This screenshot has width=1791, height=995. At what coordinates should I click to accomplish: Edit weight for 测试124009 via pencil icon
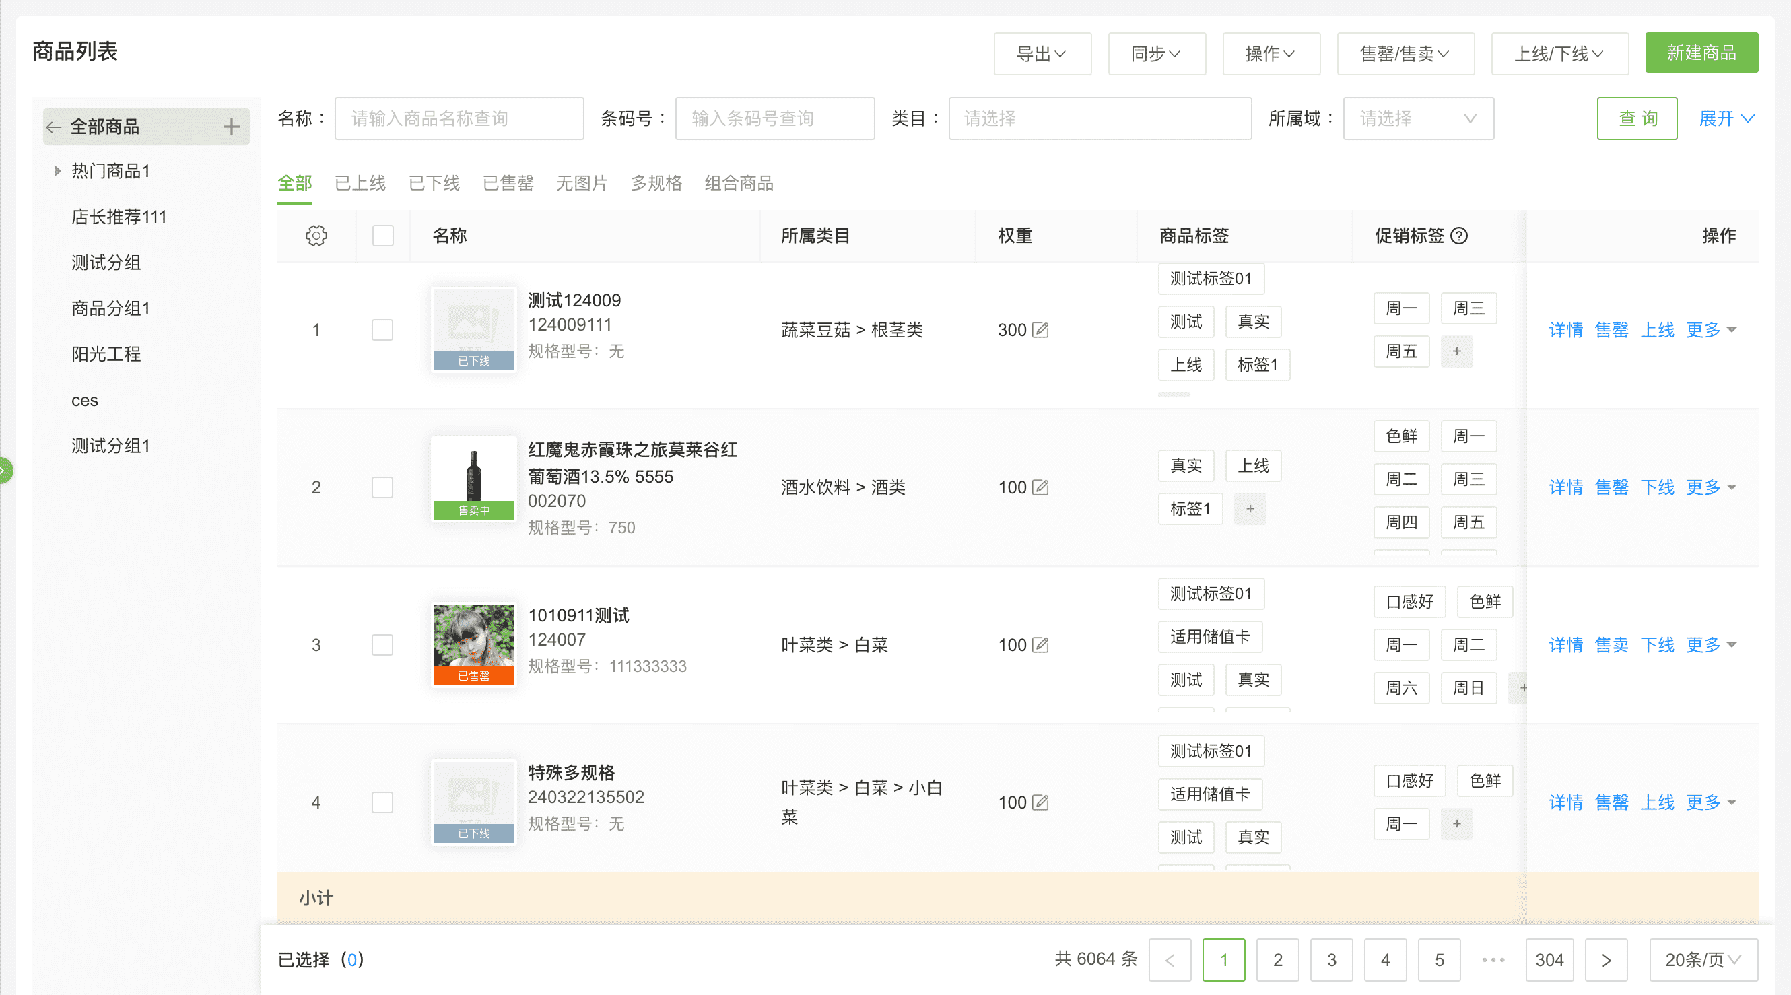[1040, 330]
